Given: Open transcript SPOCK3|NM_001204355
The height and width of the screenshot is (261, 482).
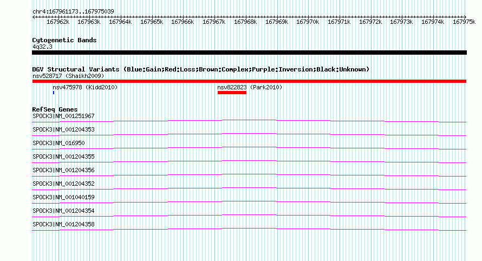Looking at the screenshot, I should tap(63, 157).
